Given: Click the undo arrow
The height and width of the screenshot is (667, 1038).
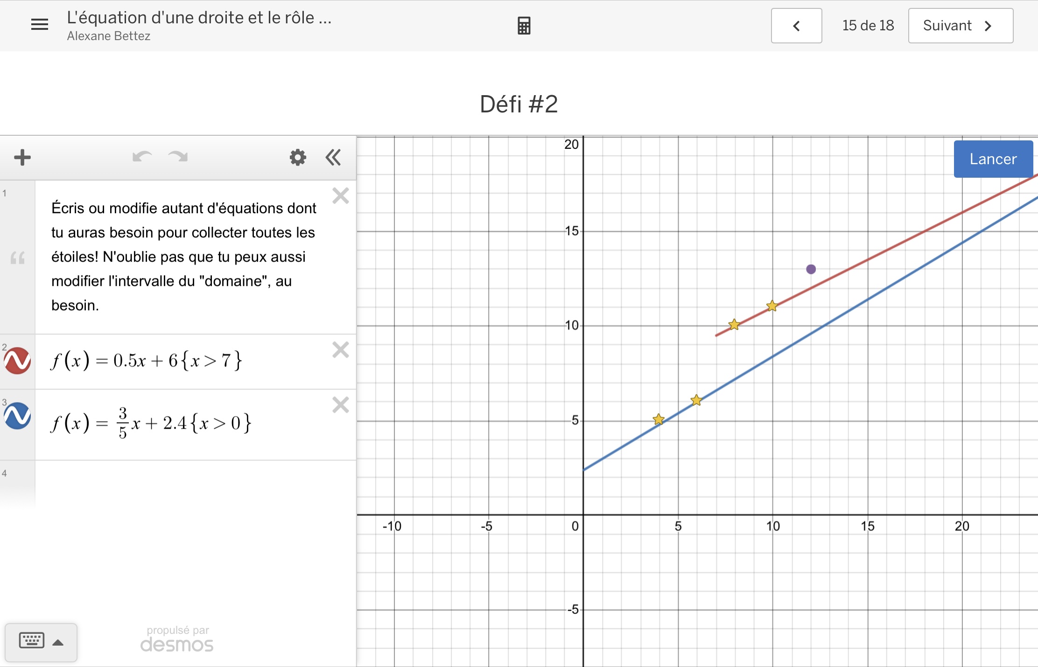Looking at the screenshot, I should pyautogui.click(x=142, y=157).
